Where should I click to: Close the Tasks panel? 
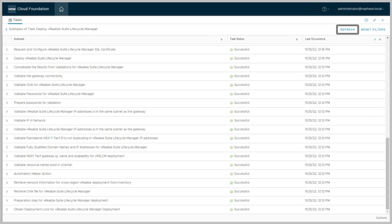(382, 20)
